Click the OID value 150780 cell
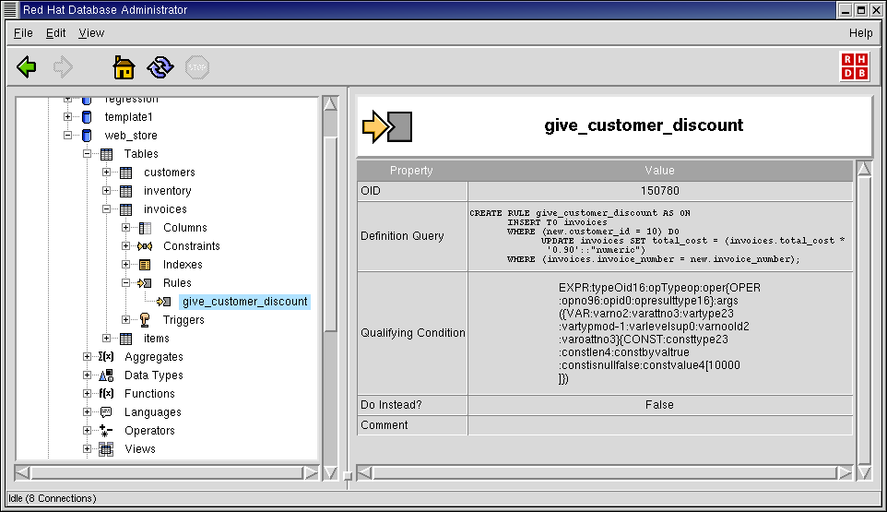The width and height of the screenshot is (887, 512). 660,191
